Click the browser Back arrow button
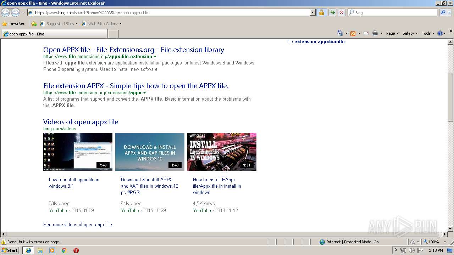This screenshot has height=255, width=454. 5,12
